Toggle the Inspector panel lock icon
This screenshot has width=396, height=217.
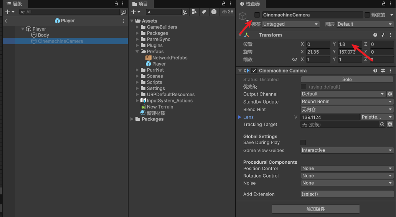pos(384,3)
